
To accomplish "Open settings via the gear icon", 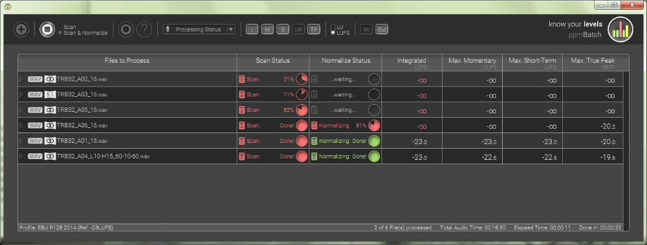I will pyautogui.click(x=126, y=30).
